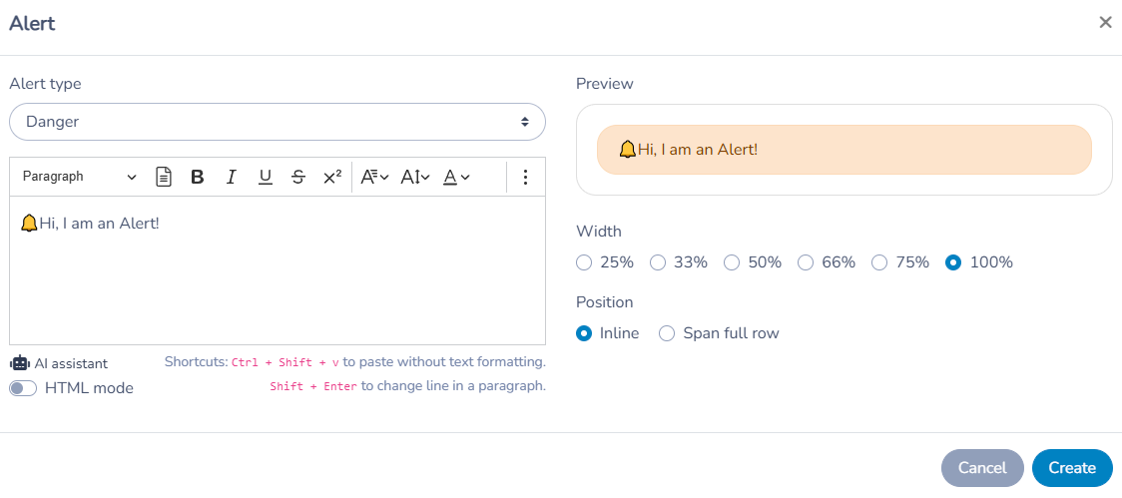Select 100% width radio button
The height and width of the screenshot is (498, 1122).
click(x=953, y=262)
